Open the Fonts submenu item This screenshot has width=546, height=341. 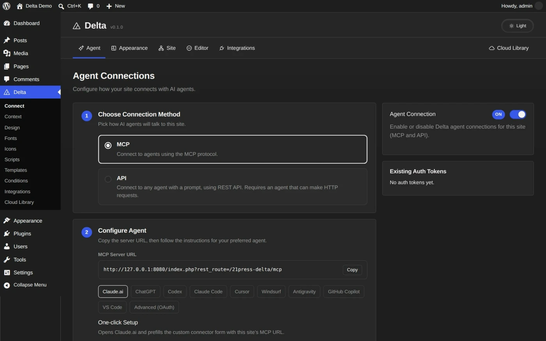[11, 138]
